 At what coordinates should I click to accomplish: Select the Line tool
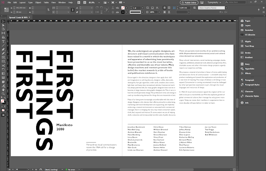(3, 45)
